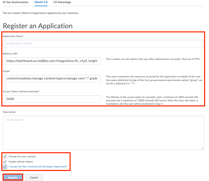The height and width of the screenshot is (181, 209).
Task: Click the Register button
Action: point(13,177)
